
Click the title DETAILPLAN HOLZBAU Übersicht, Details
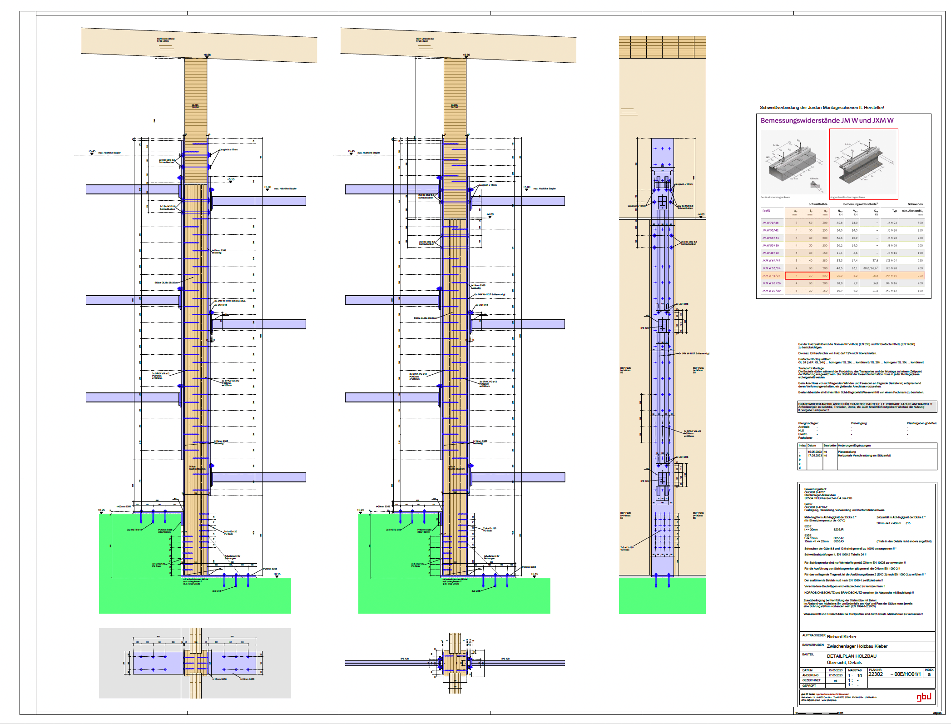852,659
